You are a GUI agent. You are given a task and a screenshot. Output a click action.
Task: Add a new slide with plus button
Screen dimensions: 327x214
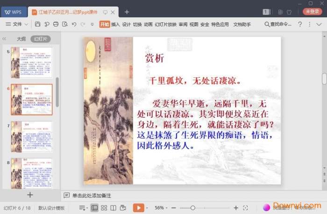[x=30, y=195]
